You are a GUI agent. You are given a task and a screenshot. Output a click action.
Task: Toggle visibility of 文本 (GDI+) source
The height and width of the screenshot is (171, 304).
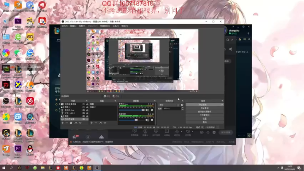pyautogui.click(x=84, y=113)
